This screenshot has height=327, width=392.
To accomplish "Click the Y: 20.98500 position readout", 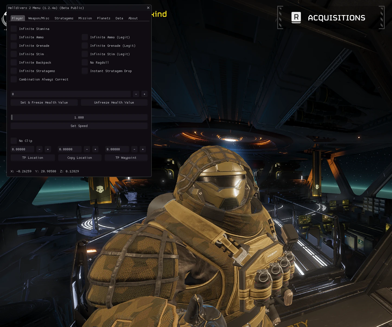I will [46, 171].
